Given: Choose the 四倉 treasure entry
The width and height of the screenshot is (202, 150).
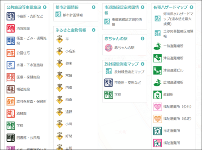Looking at the screenshot, I should point(64,100).
